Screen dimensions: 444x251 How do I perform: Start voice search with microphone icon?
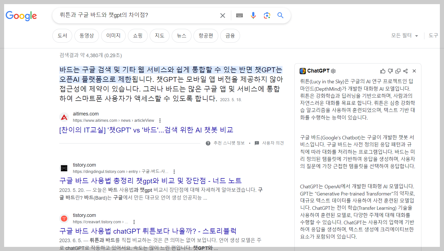point(253,15)
